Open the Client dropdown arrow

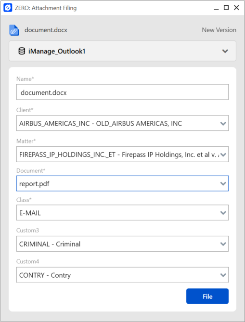[223, 123]
